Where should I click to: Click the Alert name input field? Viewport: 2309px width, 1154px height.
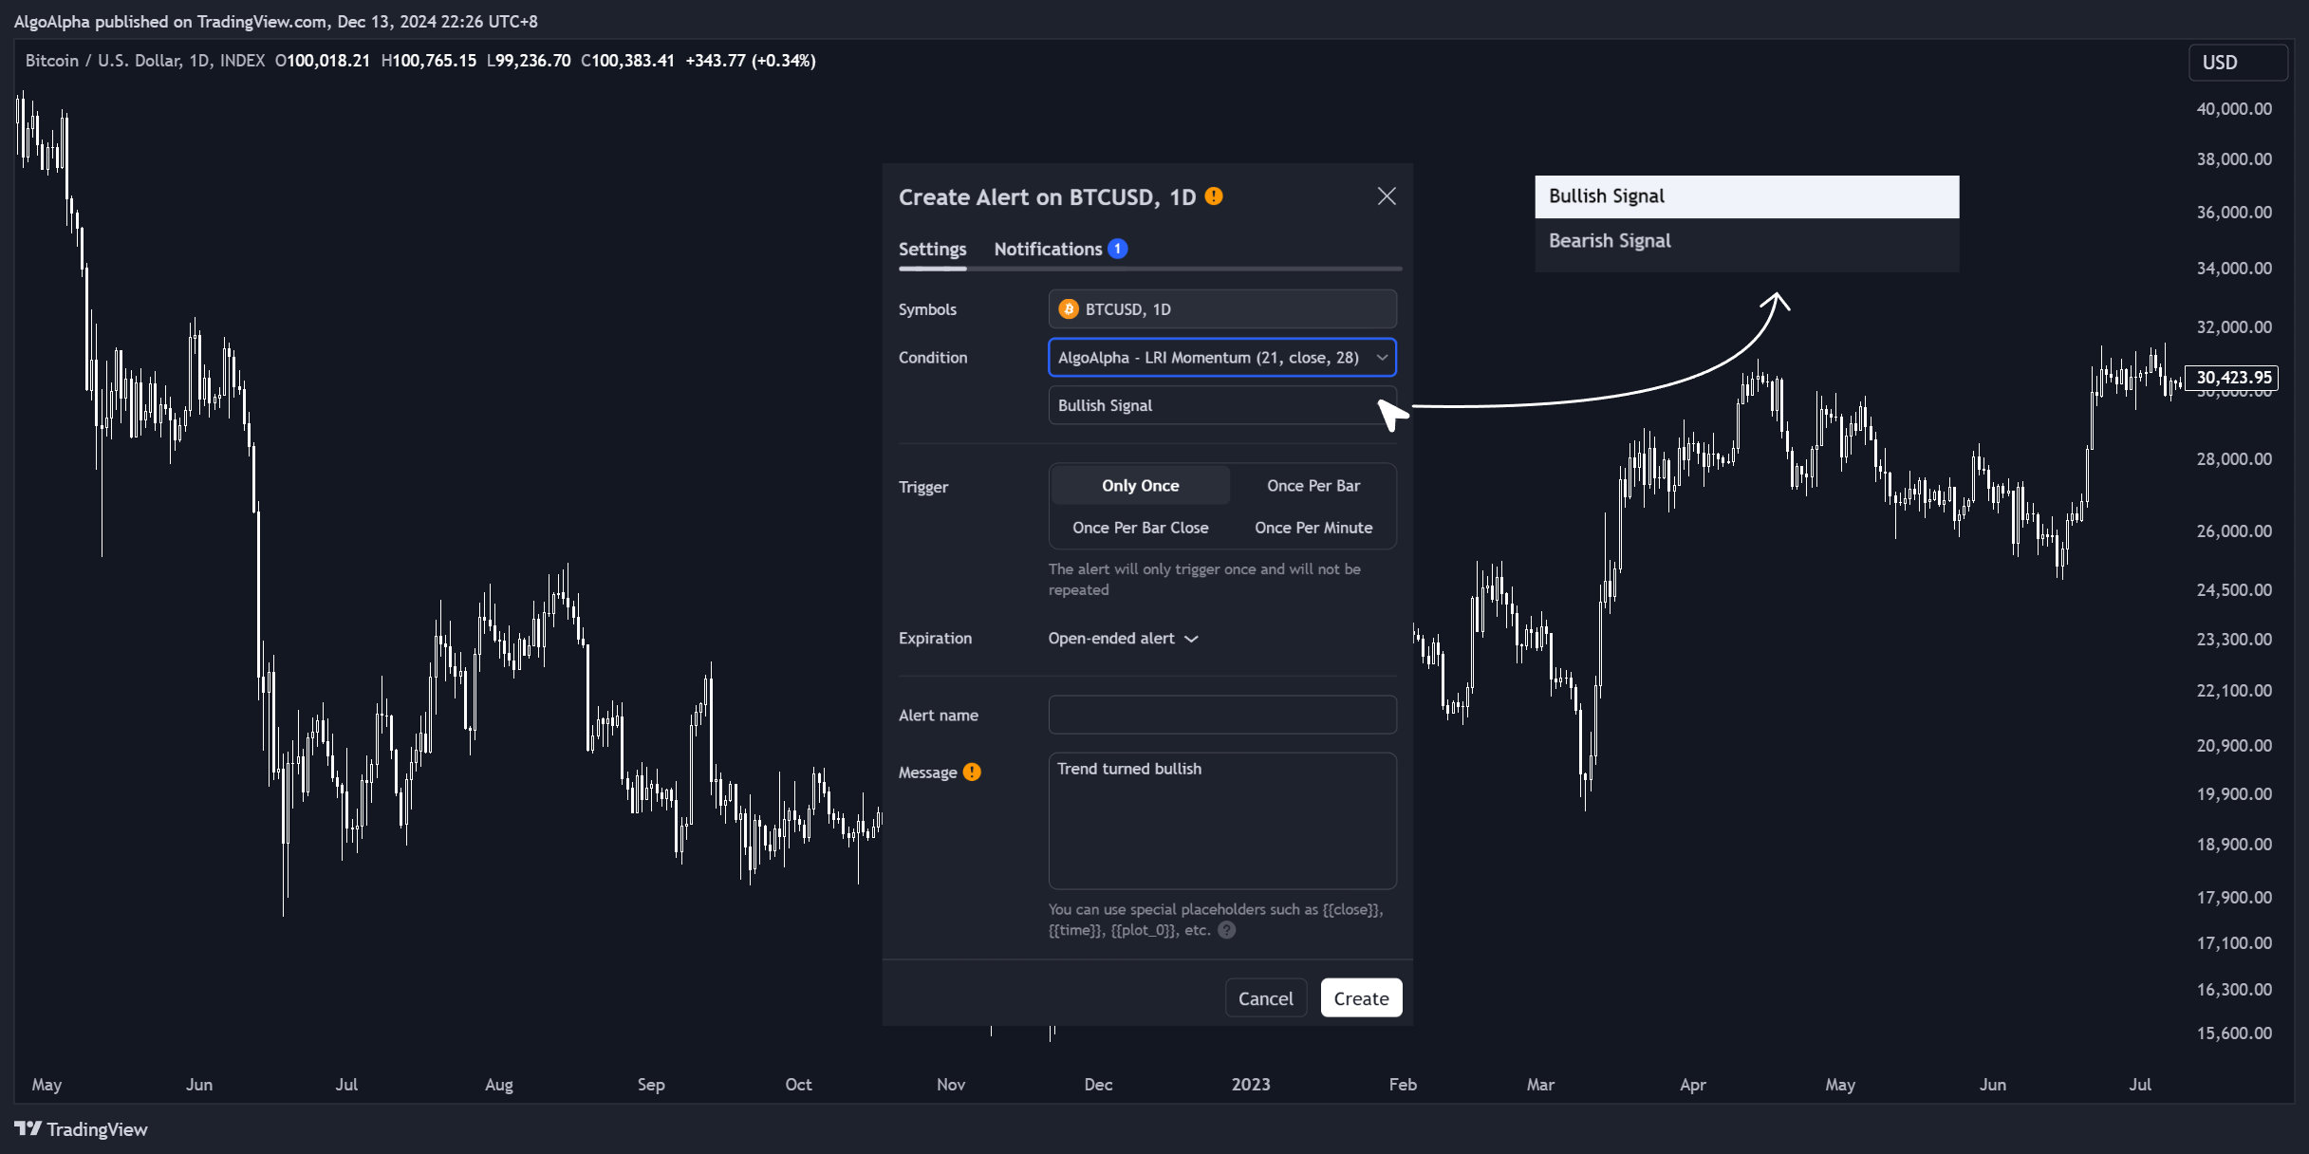click(1222, 715)
